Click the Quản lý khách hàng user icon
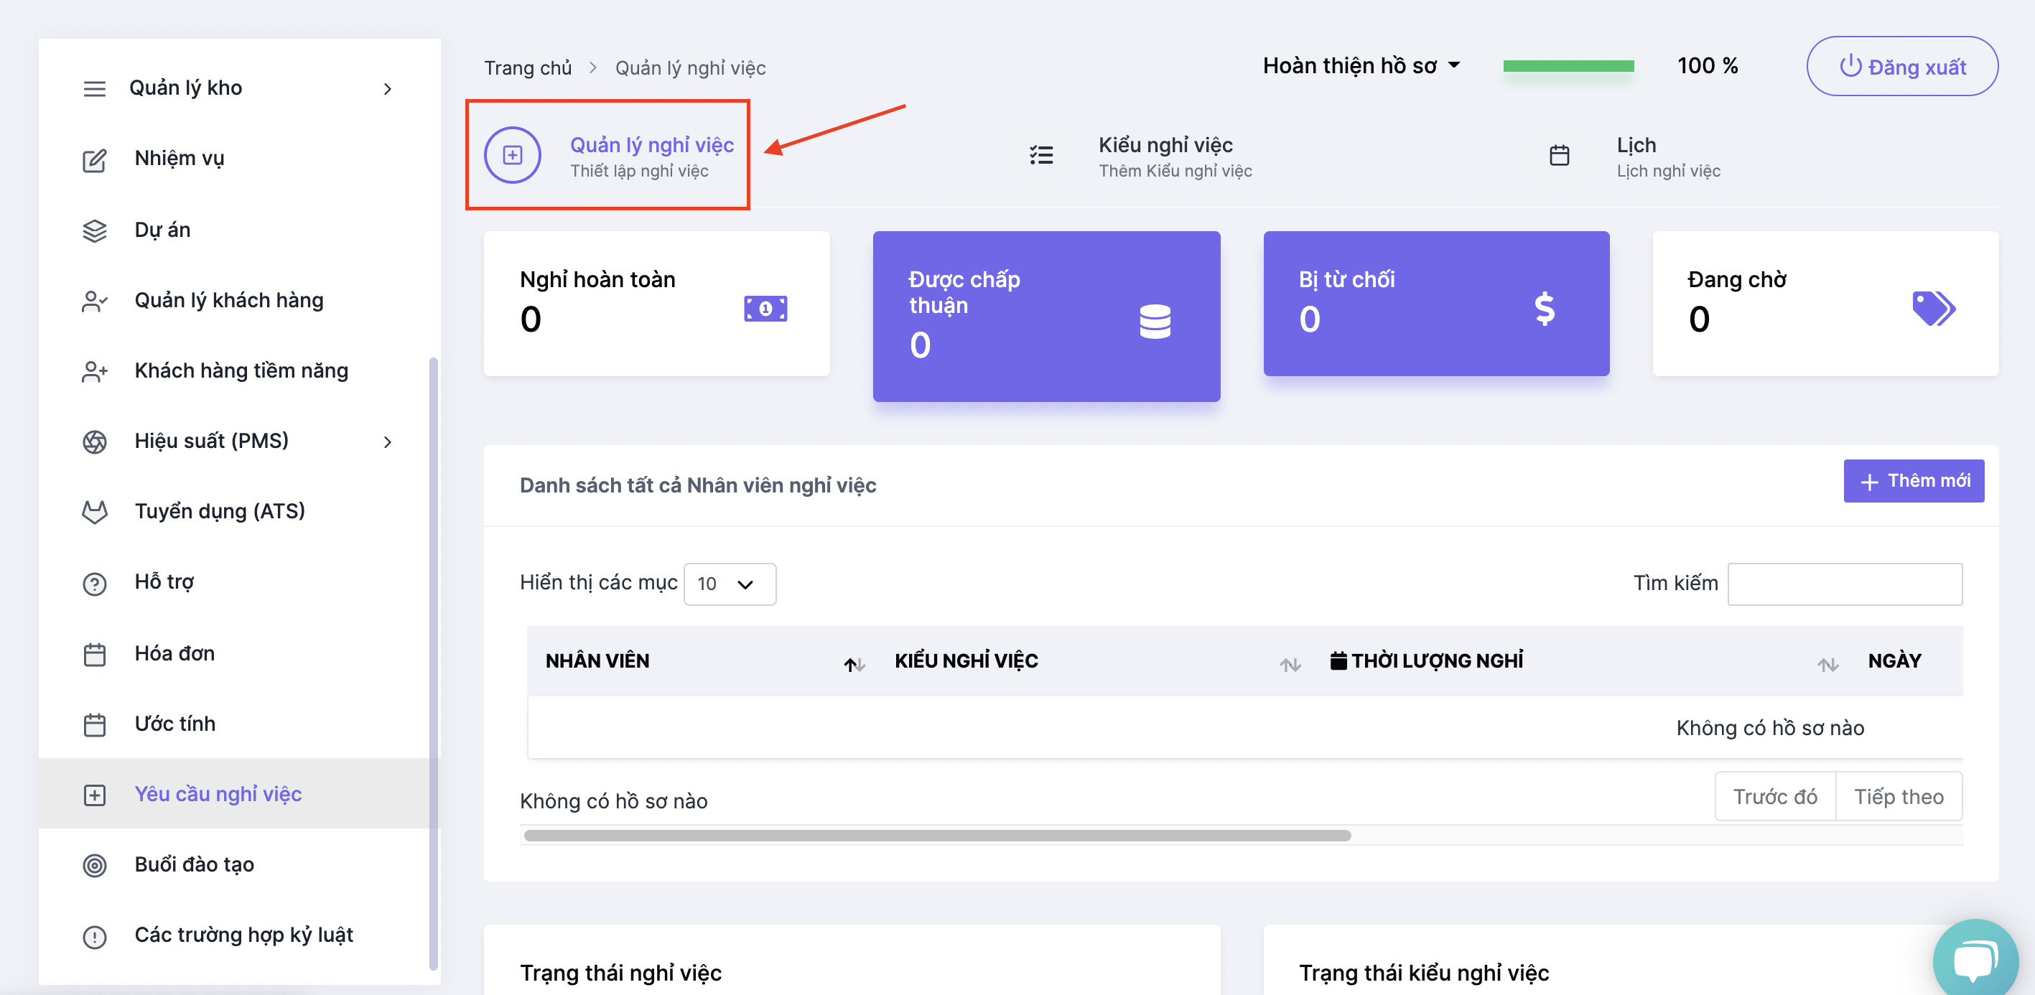This screenshot has height=995, width=2035. coord(94,301)
